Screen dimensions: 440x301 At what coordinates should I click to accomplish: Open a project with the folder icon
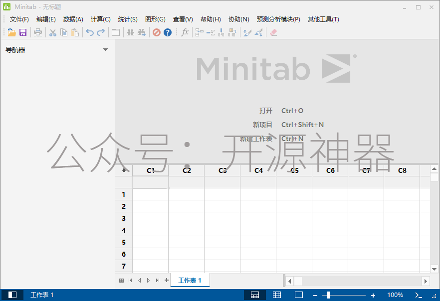11,32
